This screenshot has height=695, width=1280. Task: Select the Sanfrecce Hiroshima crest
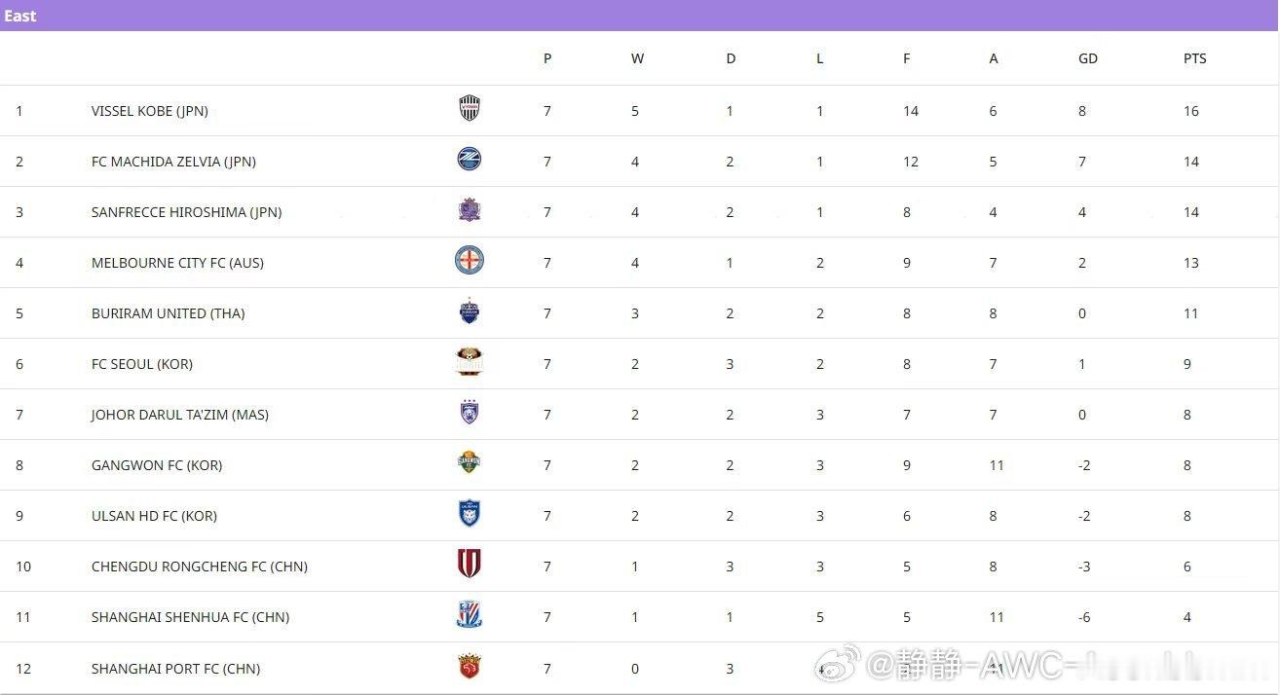(x=470, y=209)
